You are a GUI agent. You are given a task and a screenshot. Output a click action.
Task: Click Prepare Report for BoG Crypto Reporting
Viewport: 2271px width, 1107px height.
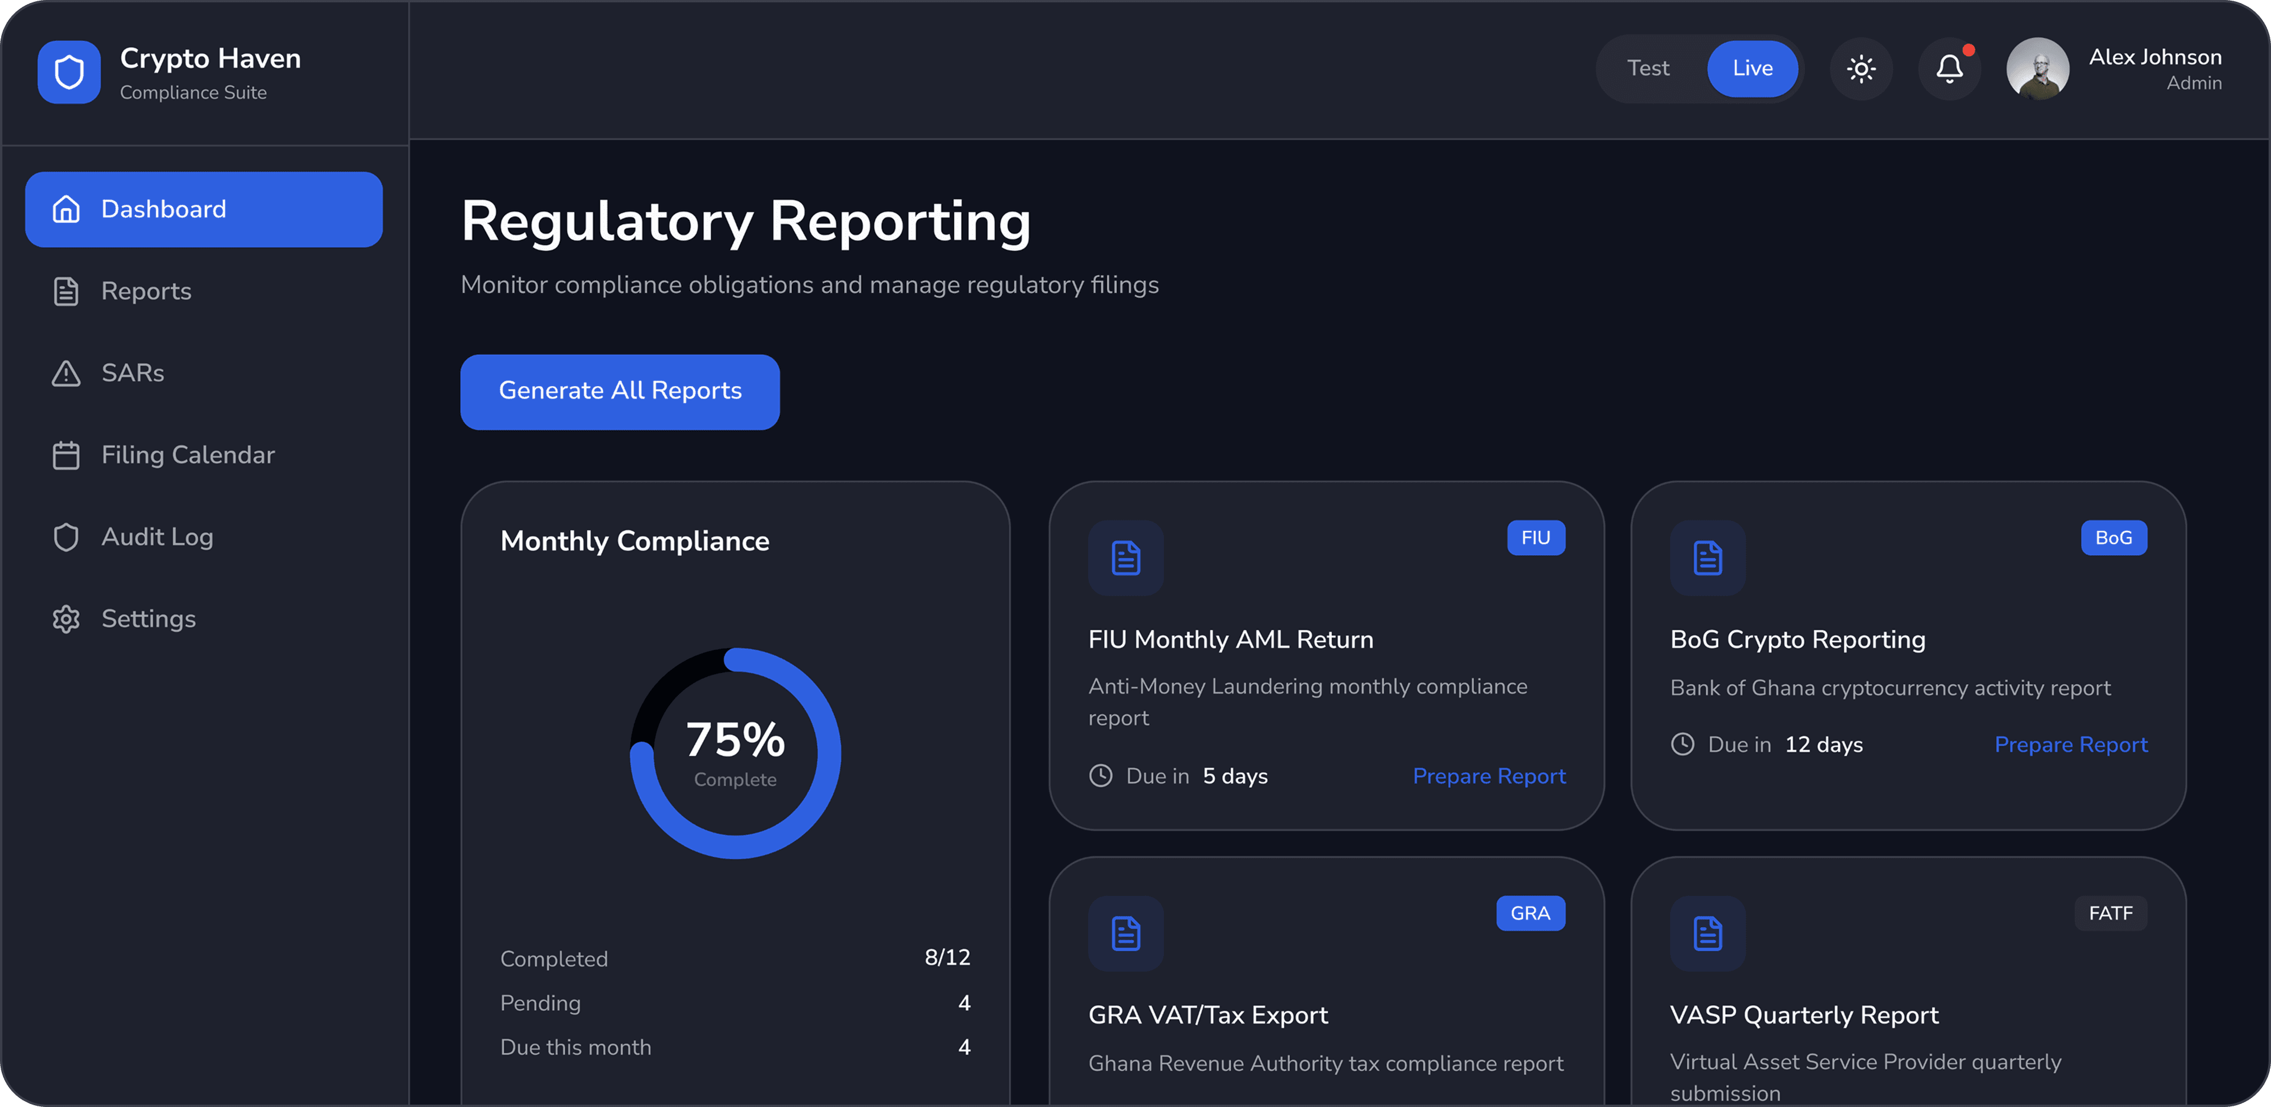[x=2071, y=745]
